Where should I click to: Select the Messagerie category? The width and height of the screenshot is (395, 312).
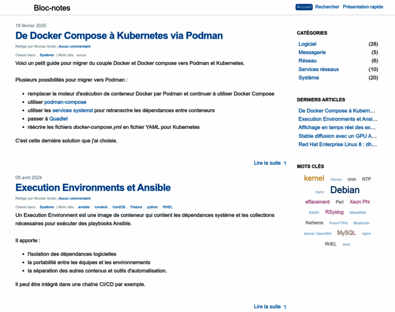[312, 53]
